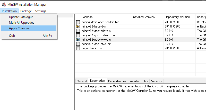
Task: Sort by Repository Version column header
Action: (x=179, y=17)
